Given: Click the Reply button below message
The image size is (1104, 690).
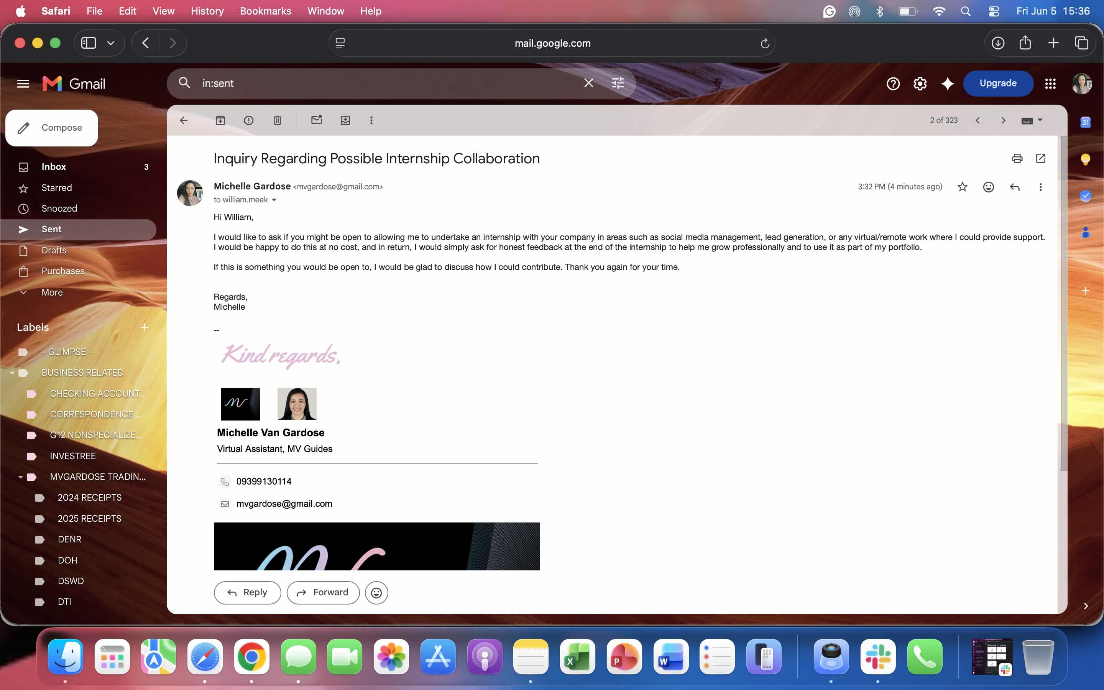Looking at the screenshot, I should tap(247, 592).
